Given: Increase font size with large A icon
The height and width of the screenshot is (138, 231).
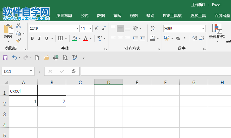Looking at the screenshot, I should (x=96, y=28).
